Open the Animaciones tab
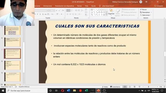This screenshot has width=166, height=93. (47, 6)
